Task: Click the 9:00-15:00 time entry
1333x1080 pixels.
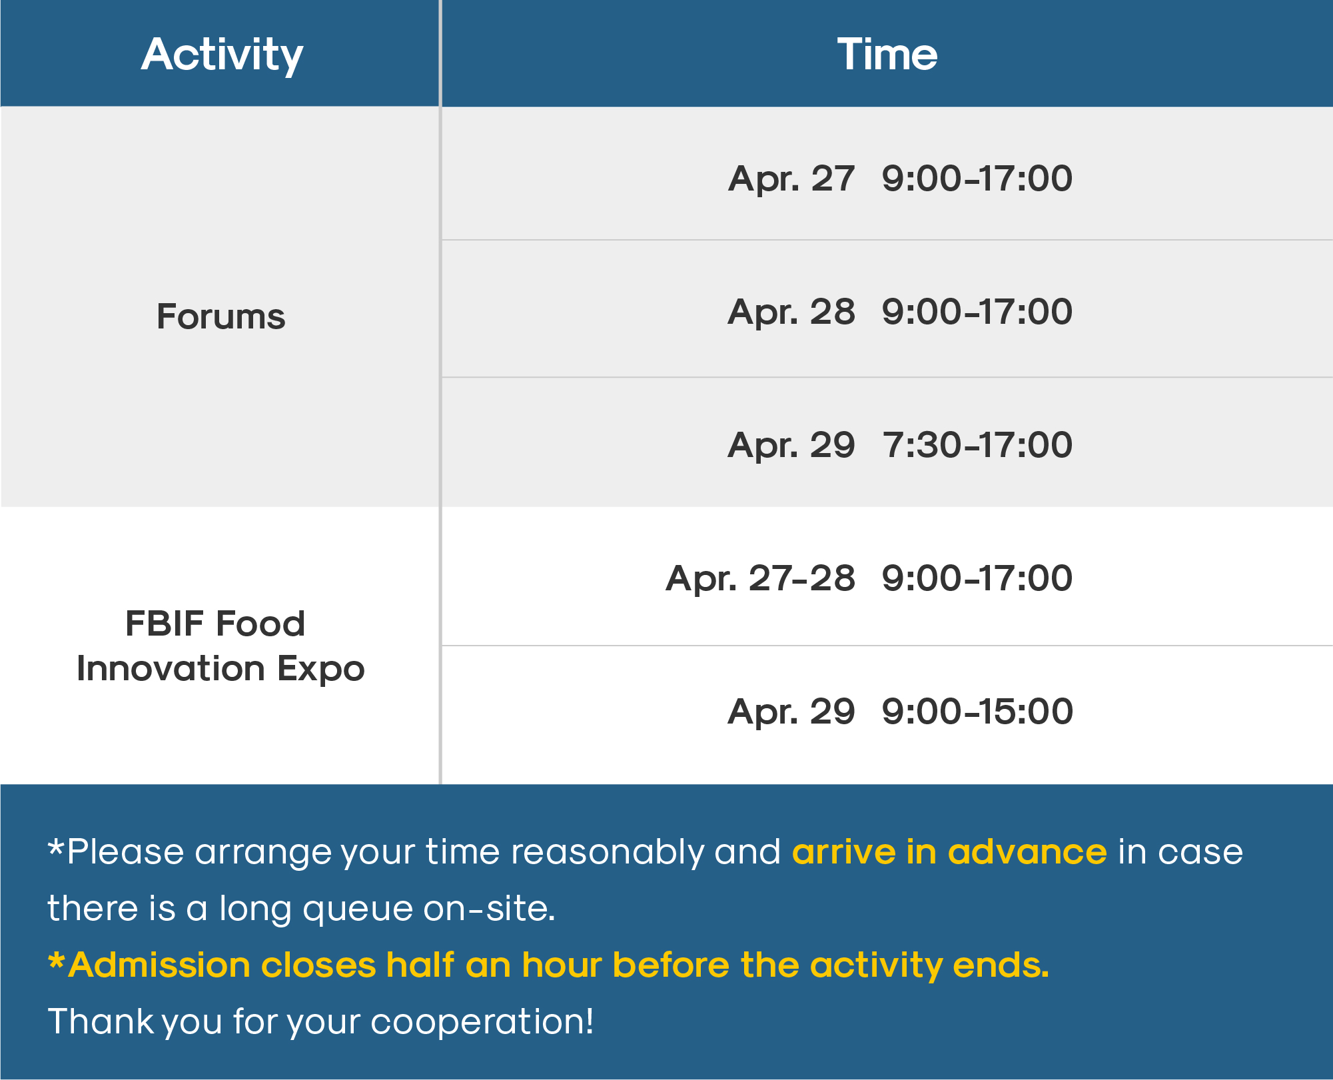Action: pos(977,712)
